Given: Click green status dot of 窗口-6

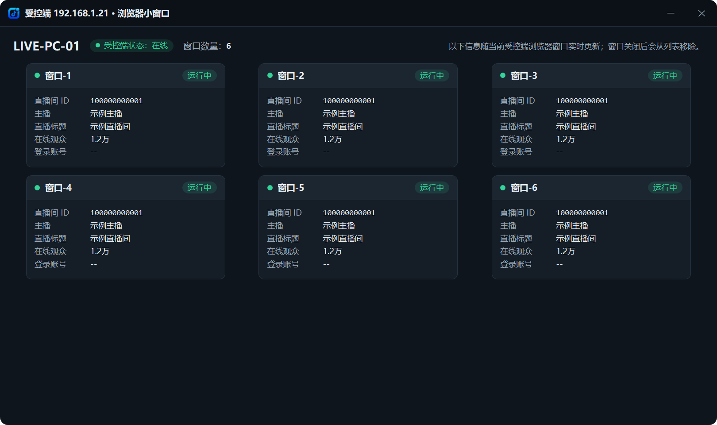Looking at the screenshot, I should coord(503,188).
